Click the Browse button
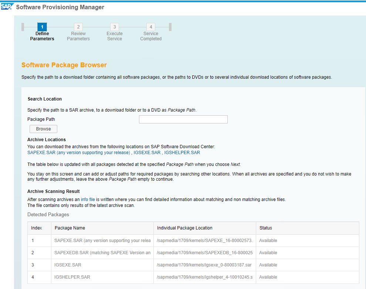The image size is (366, 289). [x=43, y=129]
